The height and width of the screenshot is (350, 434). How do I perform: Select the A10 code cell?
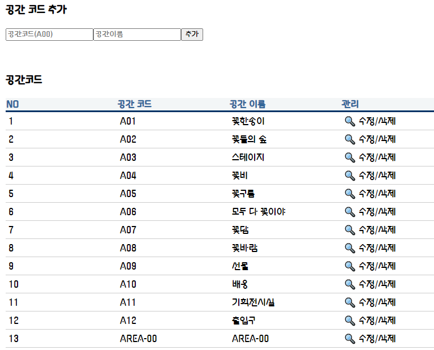128,284
